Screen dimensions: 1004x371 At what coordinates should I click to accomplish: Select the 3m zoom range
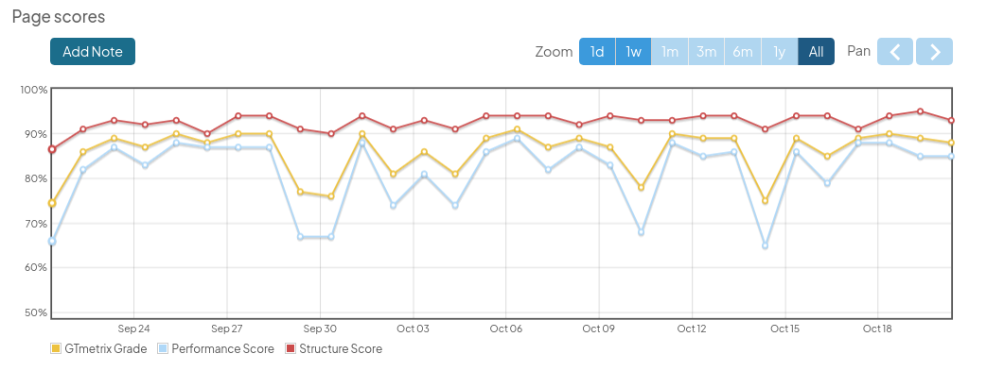pyautogui.click(x=706, y=52)
